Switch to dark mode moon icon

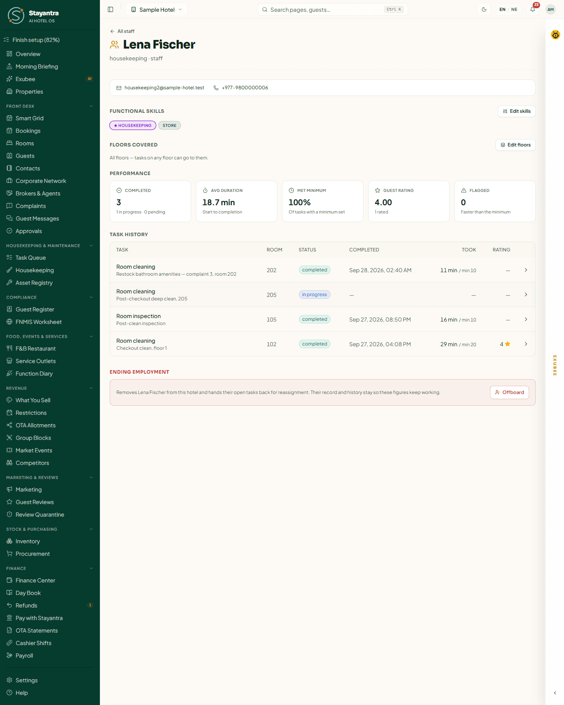(484, 9)
